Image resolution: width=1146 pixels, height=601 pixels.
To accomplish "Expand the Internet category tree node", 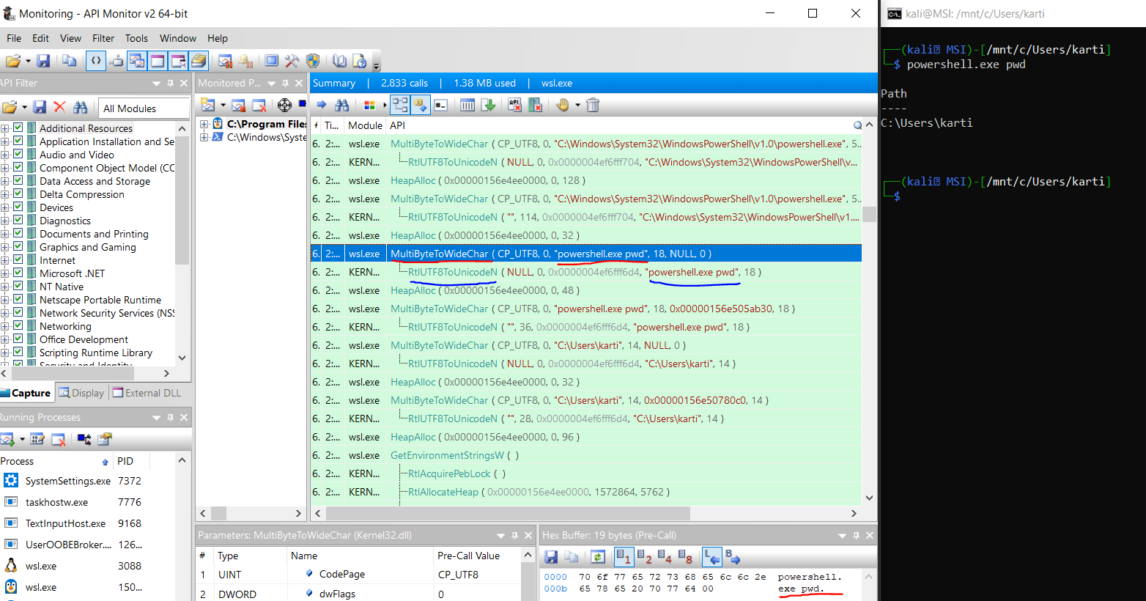I will pos(5,260).
